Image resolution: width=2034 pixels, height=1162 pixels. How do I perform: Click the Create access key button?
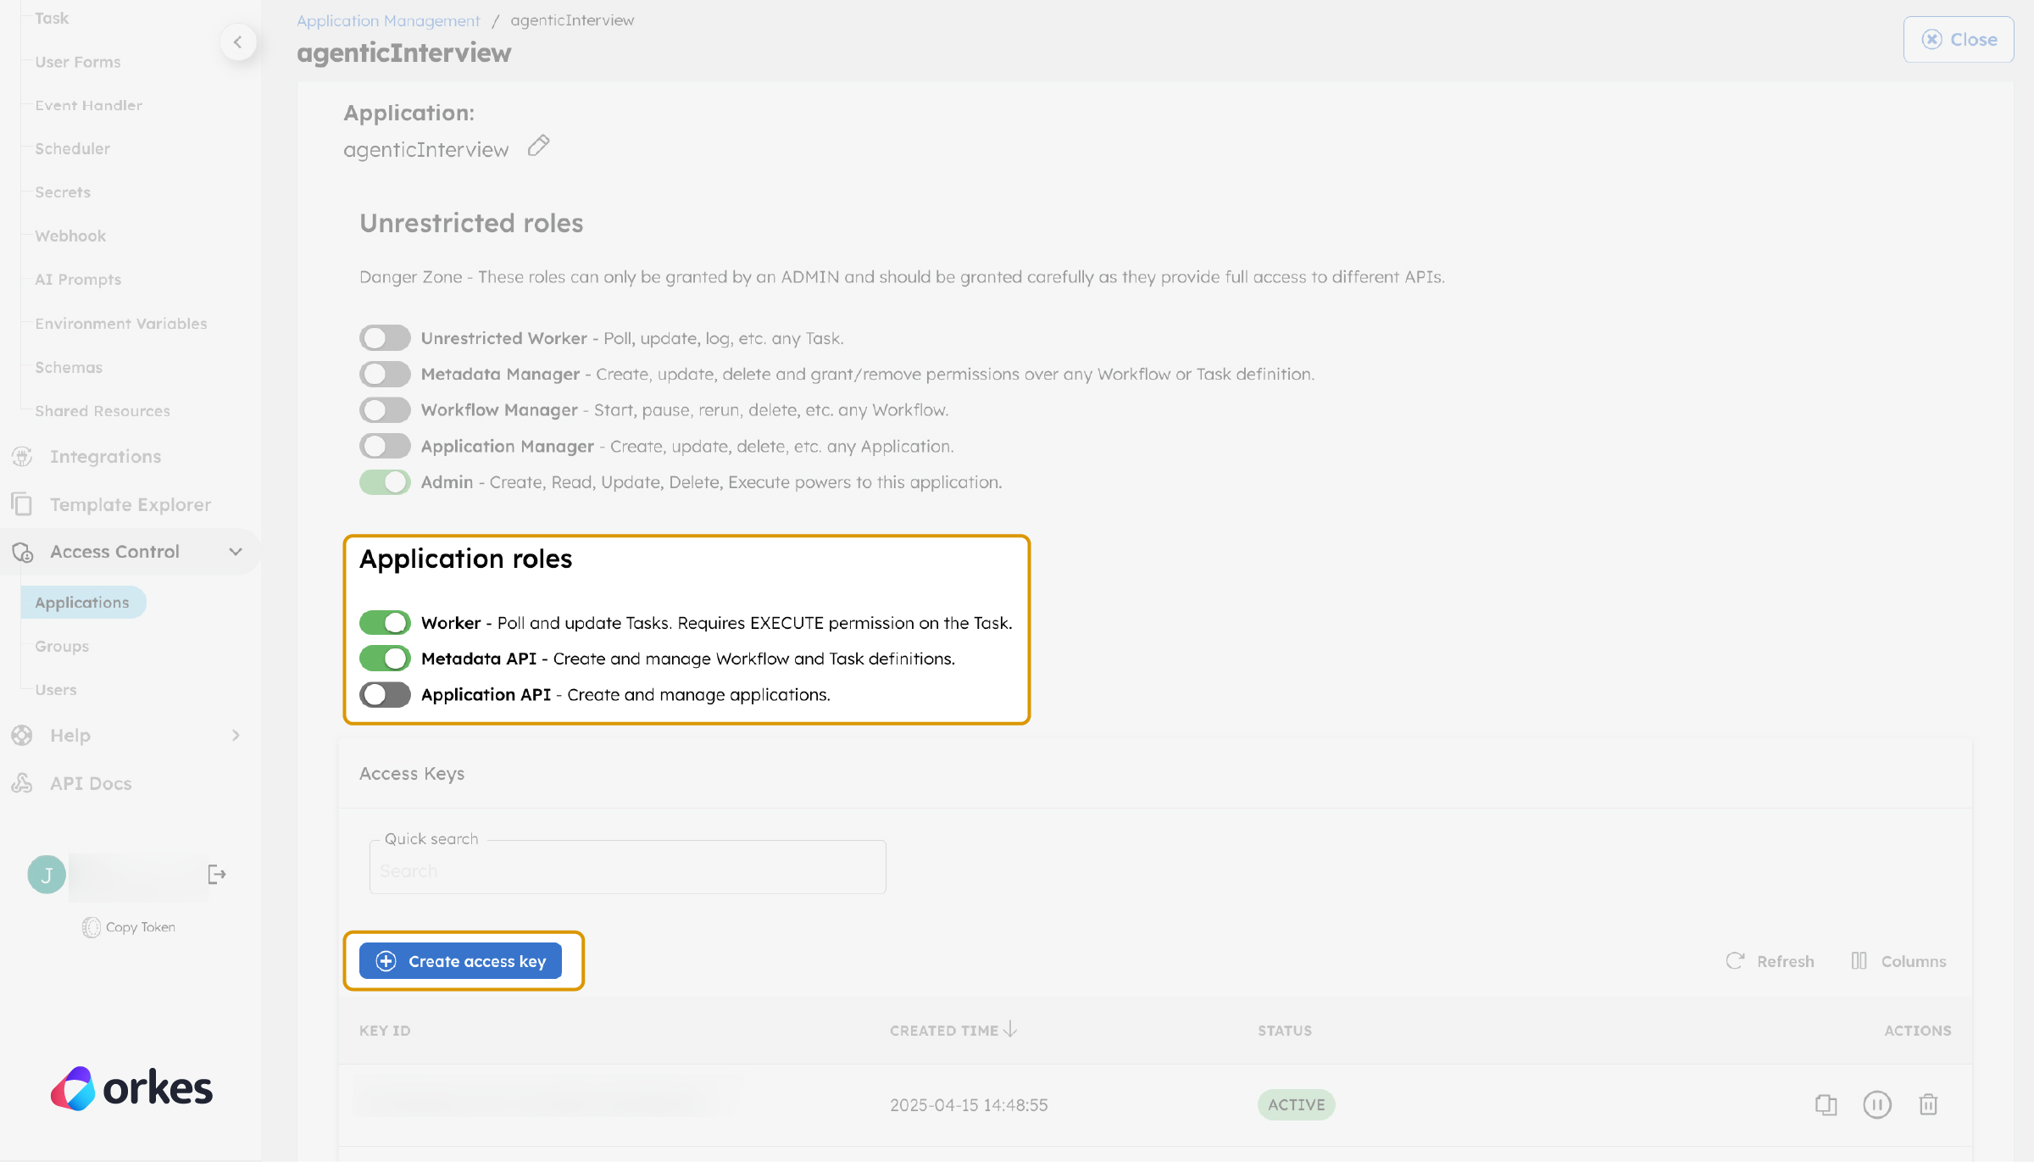(x=462, y=960)
